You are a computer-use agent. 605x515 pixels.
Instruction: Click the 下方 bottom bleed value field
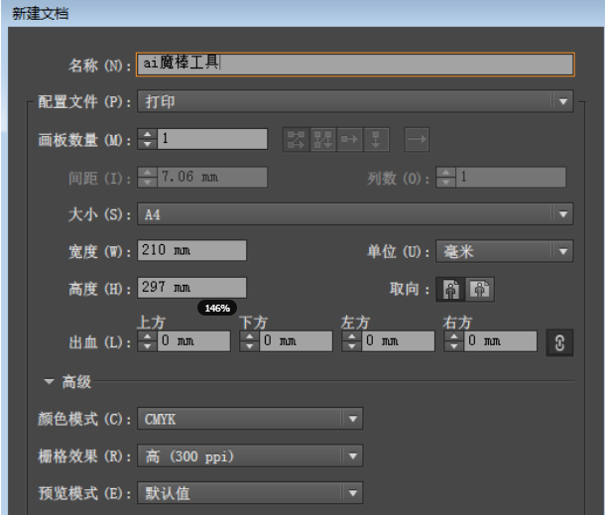296,341
